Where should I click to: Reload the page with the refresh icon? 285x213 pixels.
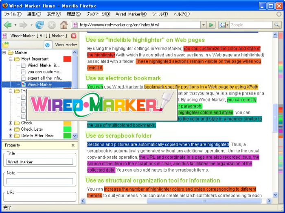pyautogui.click(x=39, y=25)
